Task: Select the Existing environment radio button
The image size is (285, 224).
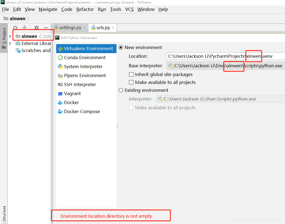Action: pos(121,90)
